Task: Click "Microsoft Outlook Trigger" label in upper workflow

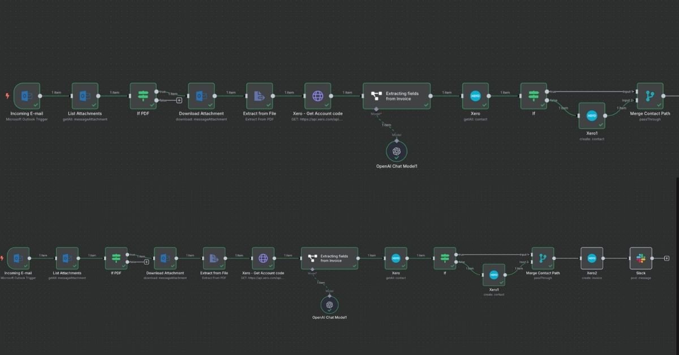Action: click(x=27, y=119)
